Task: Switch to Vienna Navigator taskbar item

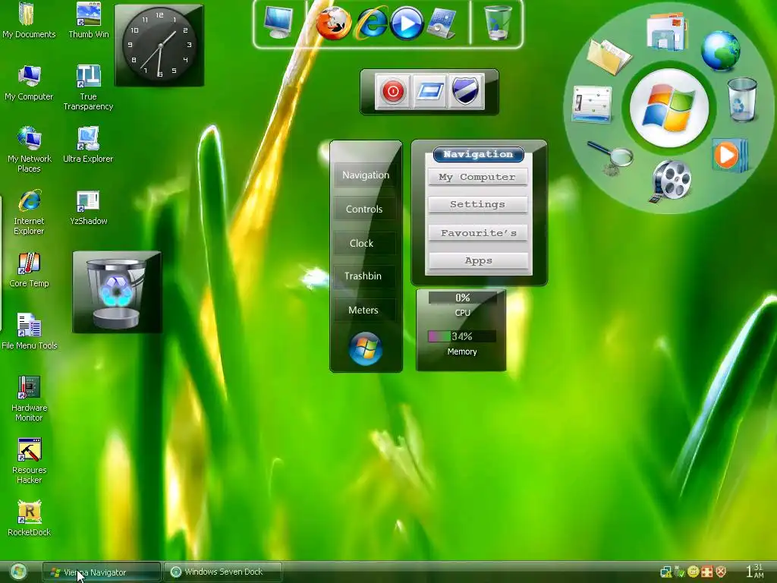Action: (102, 572)
